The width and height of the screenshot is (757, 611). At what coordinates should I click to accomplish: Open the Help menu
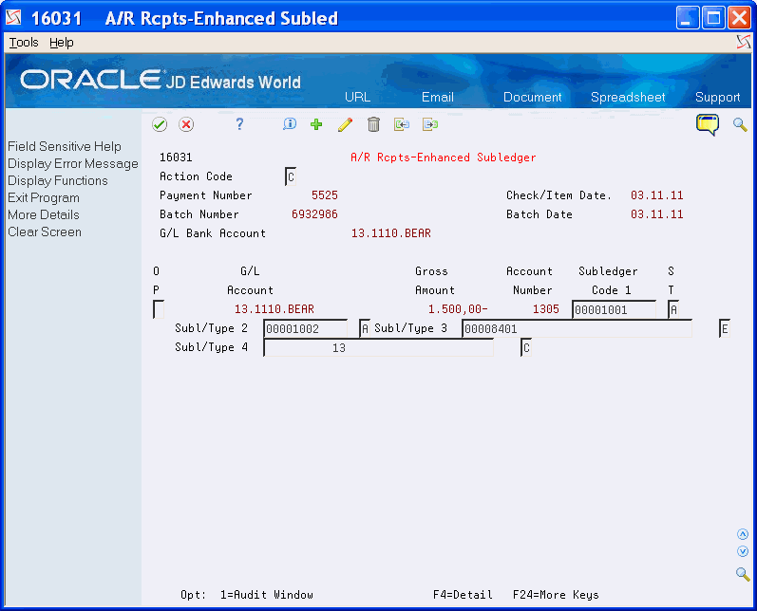click(x=62, y=43)
